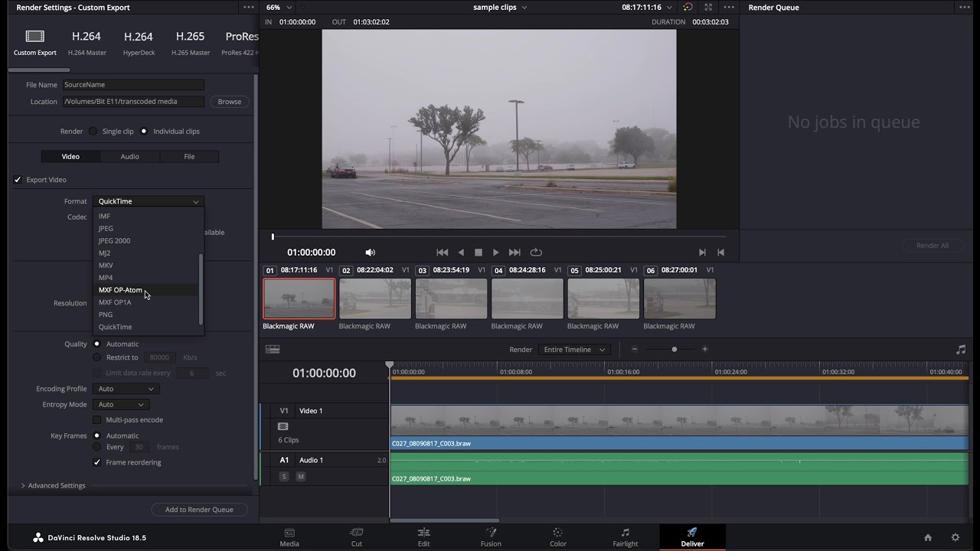Image resolution: width=980 pixels, height=551 pixels.
Task: Choose MXF OP-Atom format option
Action: [x=146, y=290]
